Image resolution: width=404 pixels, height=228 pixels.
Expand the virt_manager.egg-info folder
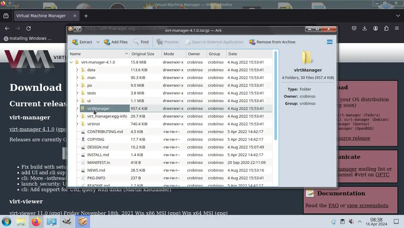[77, 116]
